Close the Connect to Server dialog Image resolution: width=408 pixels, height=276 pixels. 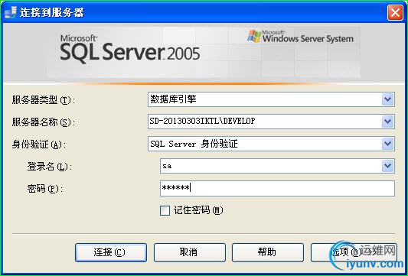click(x=395, y=12)
